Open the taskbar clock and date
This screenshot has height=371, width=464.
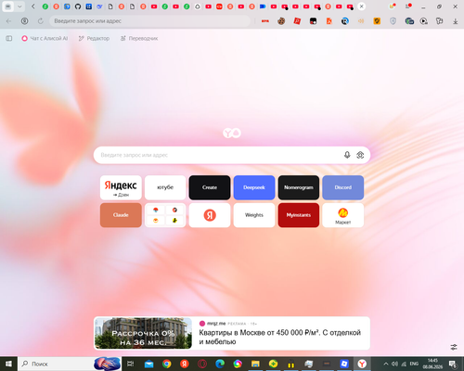[432, 364]
